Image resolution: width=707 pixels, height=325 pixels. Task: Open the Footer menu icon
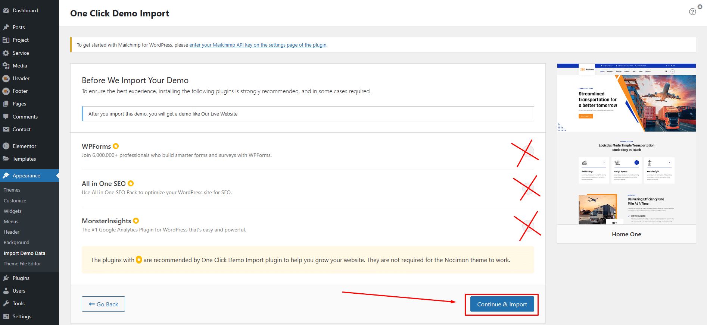point(6,91)
